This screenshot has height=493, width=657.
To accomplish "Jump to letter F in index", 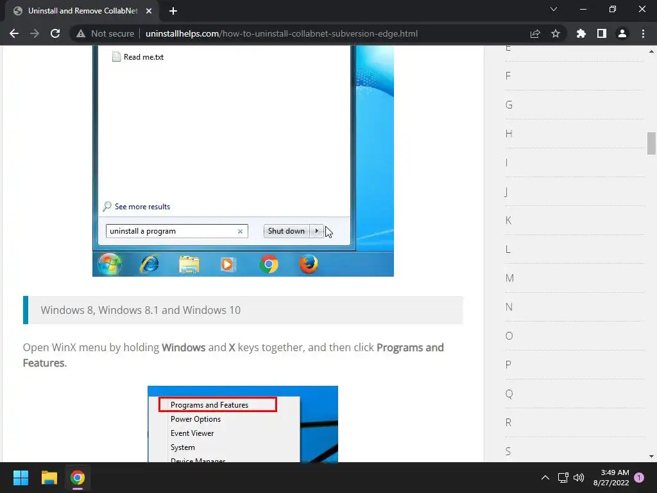I will (508, 76).
